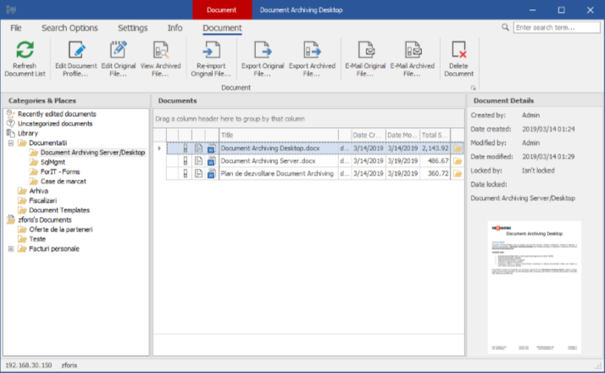The height and width of the screenshot is (373, 605).
Task: Select Uncategorized documents
Action: (55, 124)
